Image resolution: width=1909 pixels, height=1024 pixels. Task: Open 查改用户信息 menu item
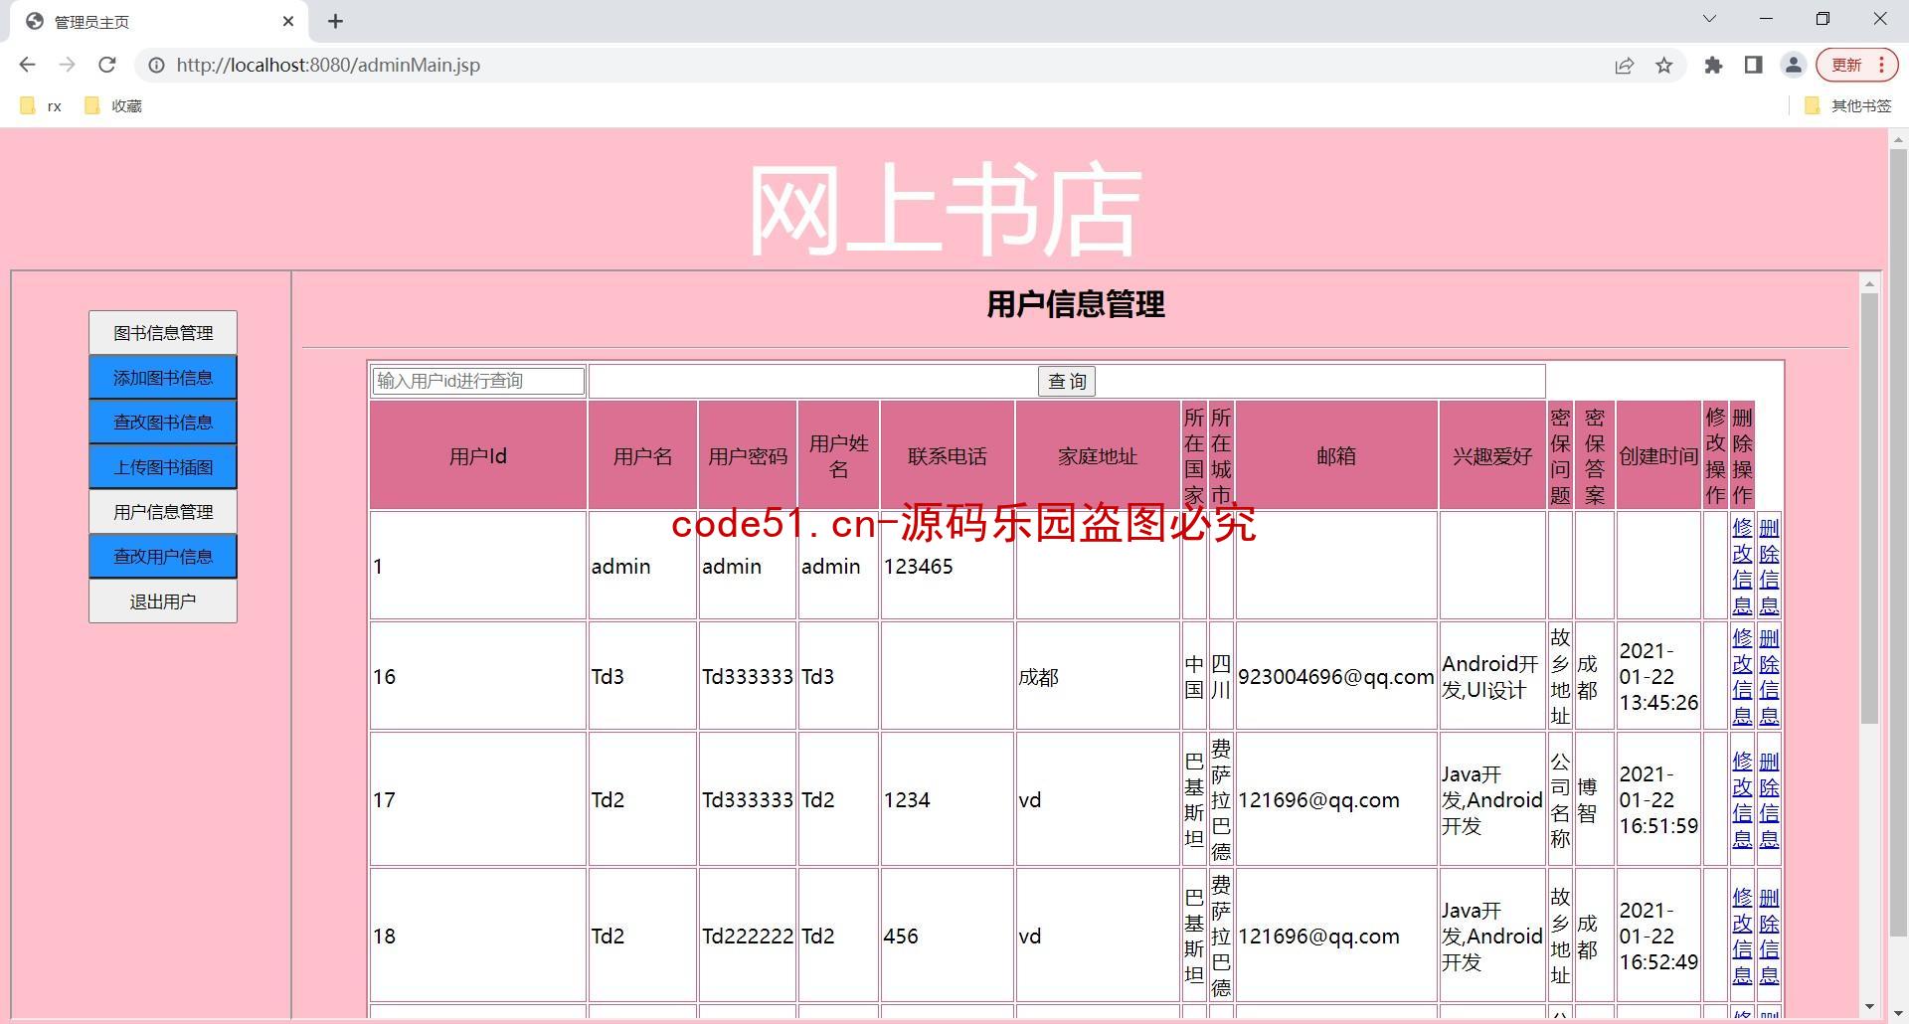pos(163,557)
